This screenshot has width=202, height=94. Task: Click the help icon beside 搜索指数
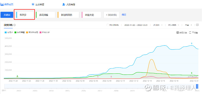tap(15, 25)
